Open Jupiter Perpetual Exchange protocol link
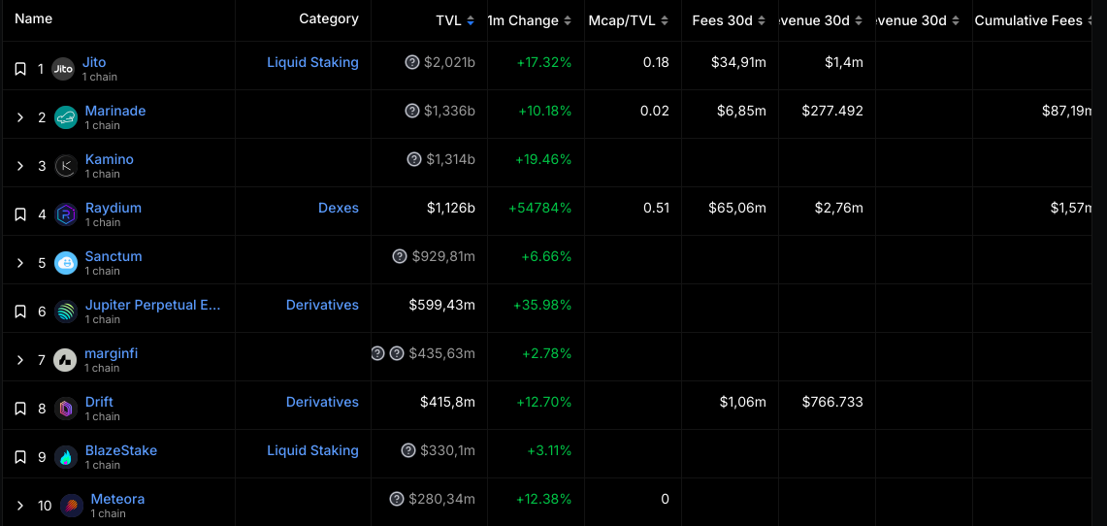Viewport: 1107px width, 526px height. click(152, 305)
